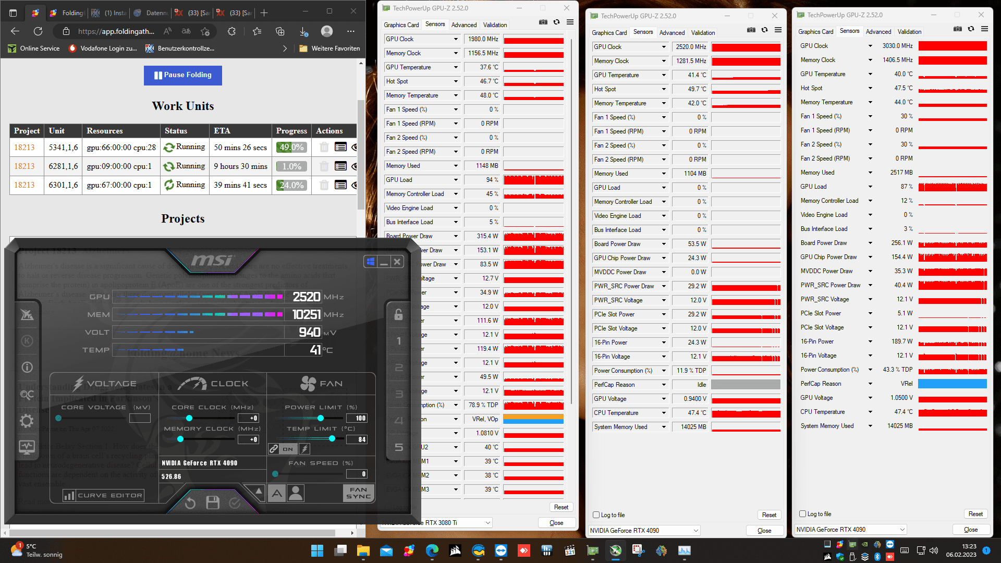Toggle link power and temp limits

tap(274, 449)
